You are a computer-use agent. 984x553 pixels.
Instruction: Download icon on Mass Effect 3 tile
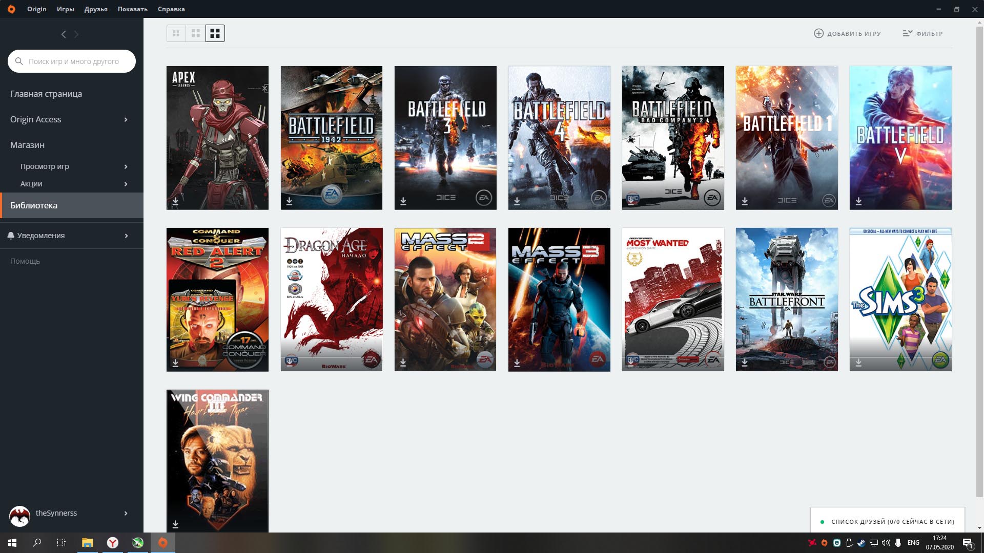pyautogui.click(x=517, y=363)
